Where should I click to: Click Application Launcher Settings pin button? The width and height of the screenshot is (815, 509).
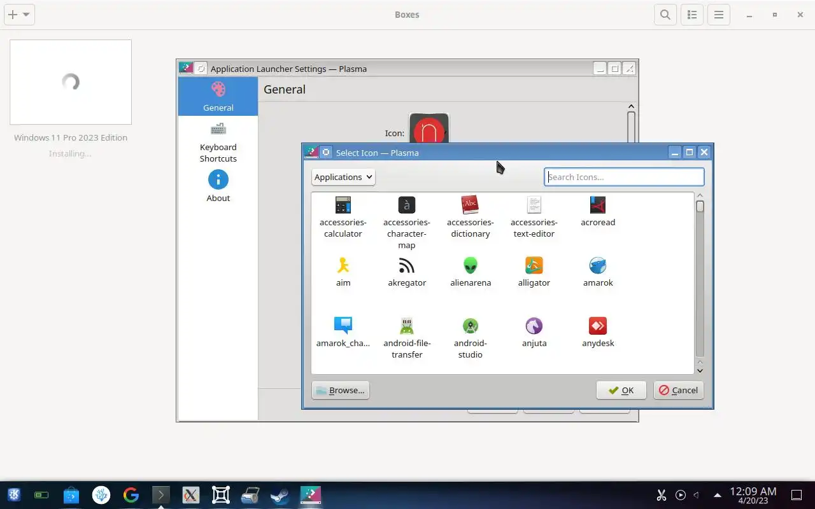(x=201, y=68)
